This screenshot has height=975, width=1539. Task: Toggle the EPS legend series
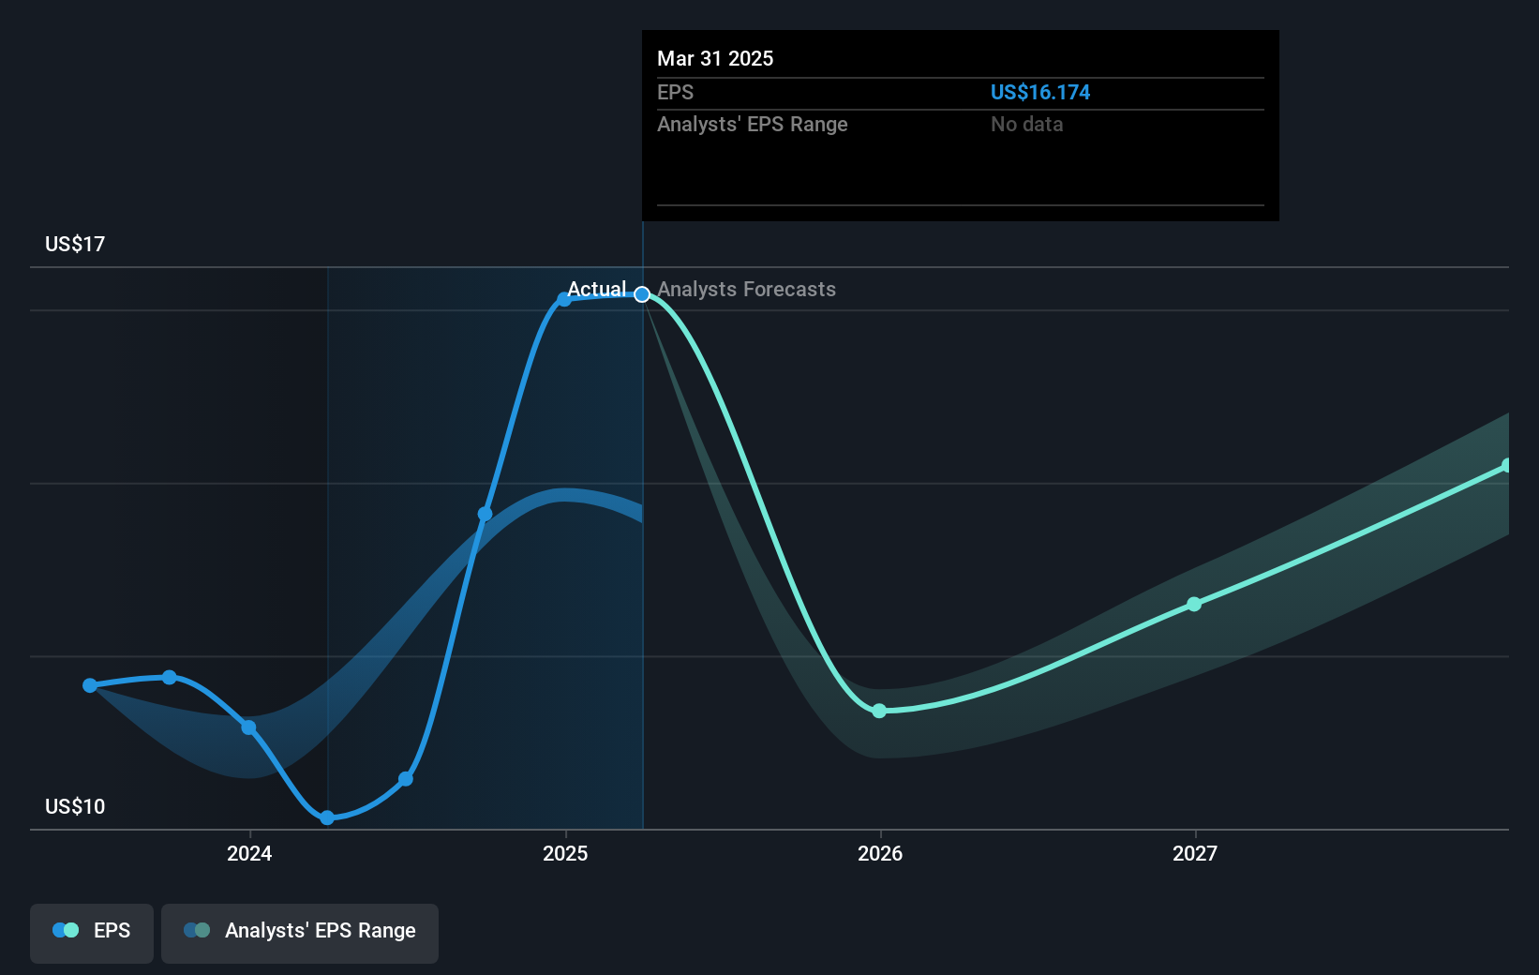point(92,933)
